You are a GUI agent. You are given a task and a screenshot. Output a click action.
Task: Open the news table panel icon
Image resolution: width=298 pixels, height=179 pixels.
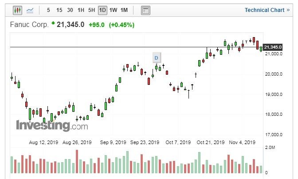click(x=145, y=10)
